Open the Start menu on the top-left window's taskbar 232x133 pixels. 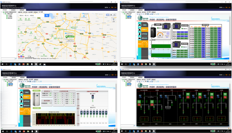[3, 64]
